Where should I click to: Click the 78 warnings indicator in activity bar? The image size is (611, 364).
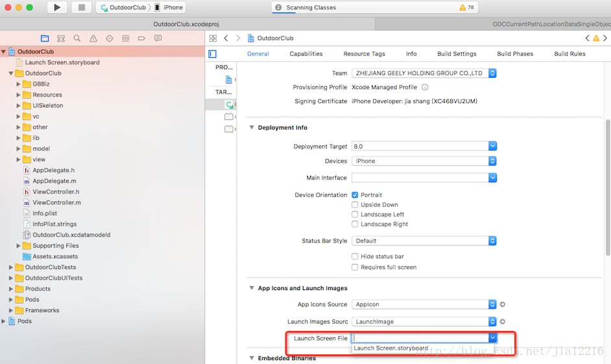pos(467,7)
